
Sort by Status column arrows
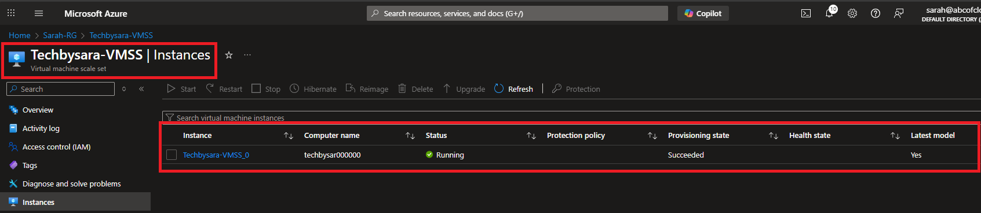531,136
